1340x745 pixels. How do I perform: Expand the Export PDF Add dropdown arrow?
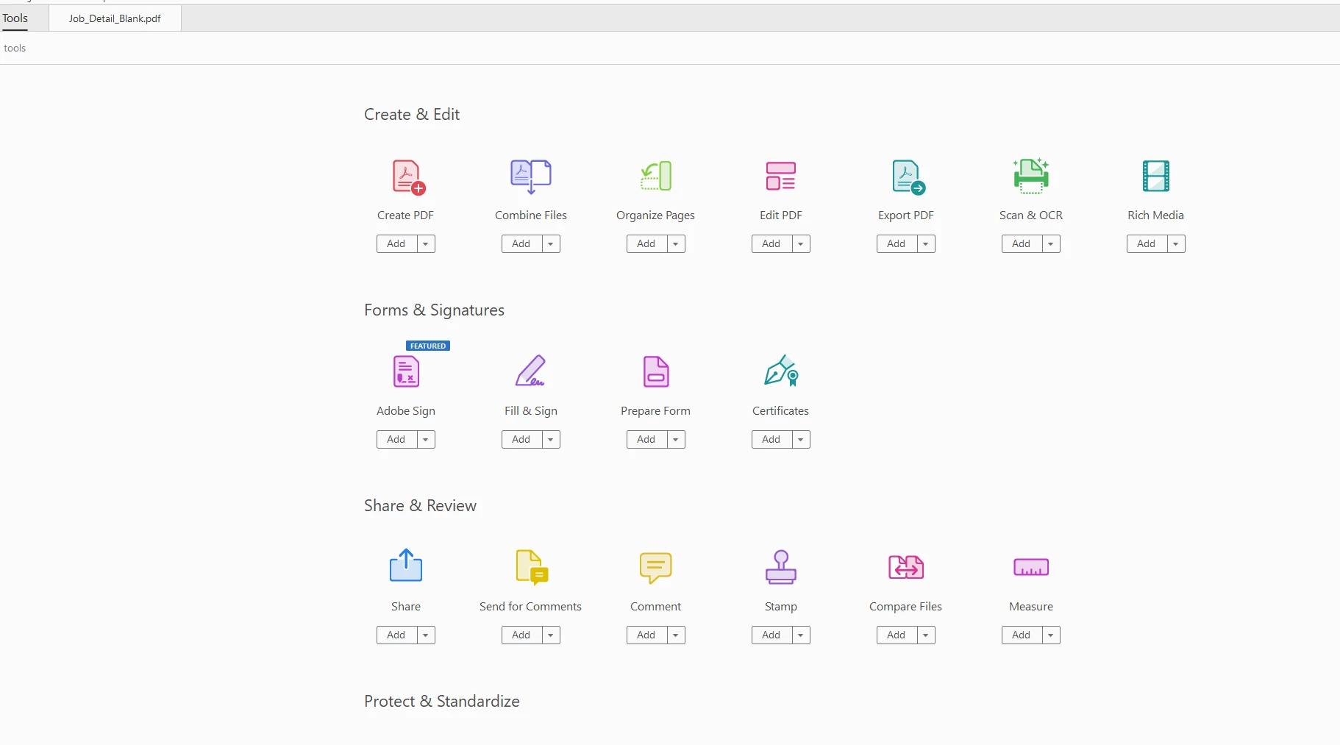coord(926,244)
